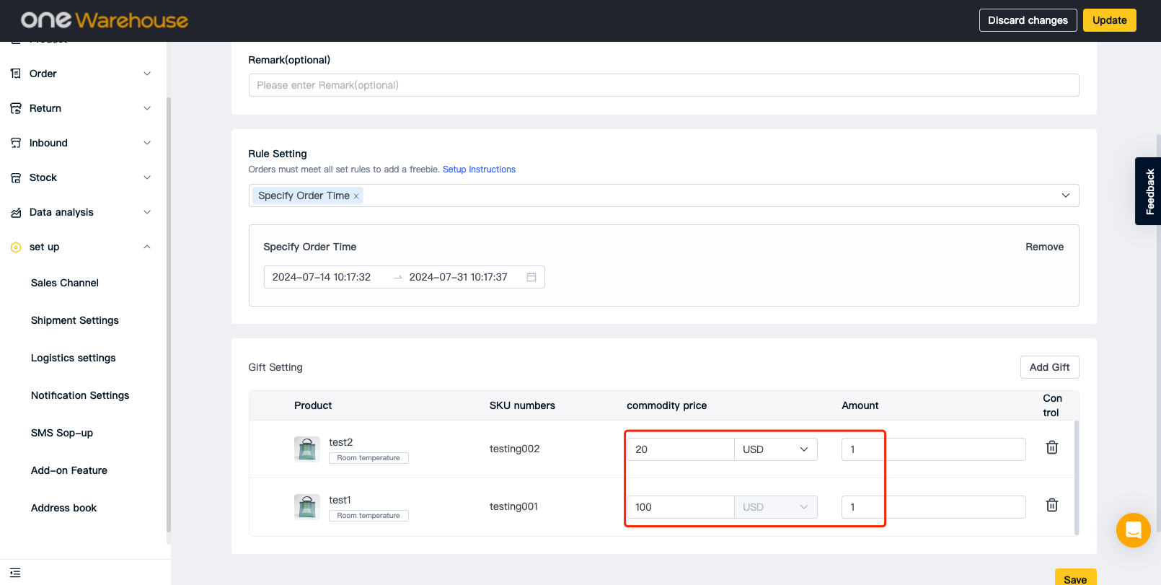This screenshot has height=585, width=1161.
Task: Click the Add Gift button
Action: (x=1049, y=367)
